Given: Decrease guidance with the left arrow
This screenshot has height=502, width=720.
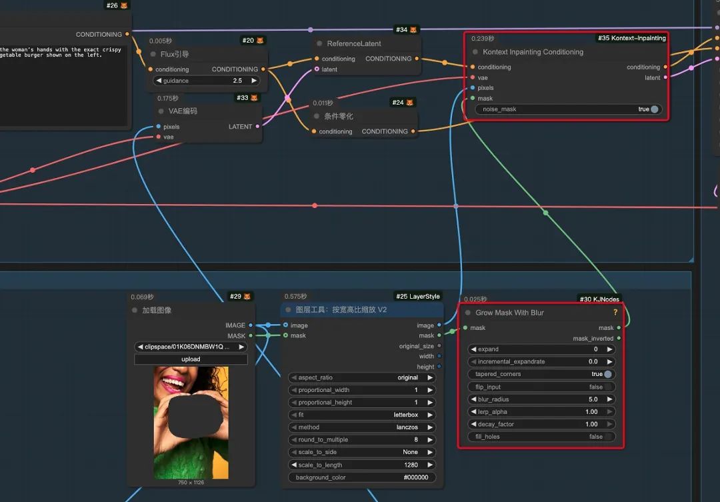Looking at the screenshot, I should pos(159,81).
